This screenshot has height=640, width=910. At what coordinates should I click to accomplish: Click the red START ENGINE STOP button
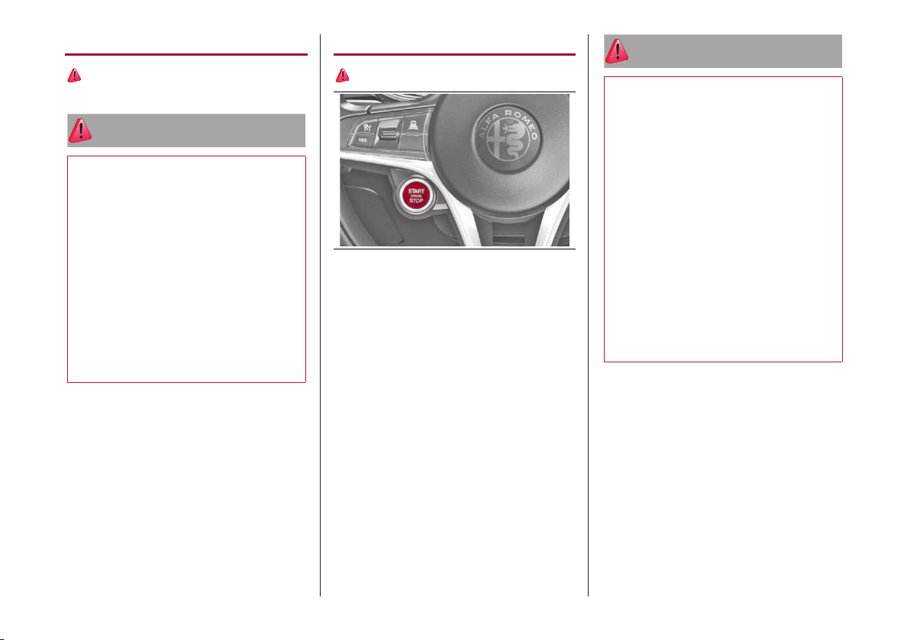click(416, 196)
